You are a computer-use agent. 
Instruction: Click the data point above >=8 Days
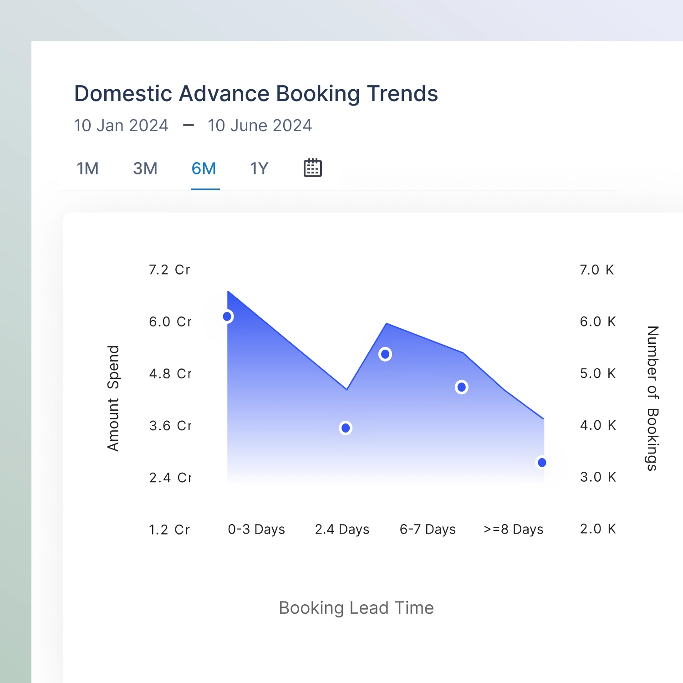tap(542, 463)
